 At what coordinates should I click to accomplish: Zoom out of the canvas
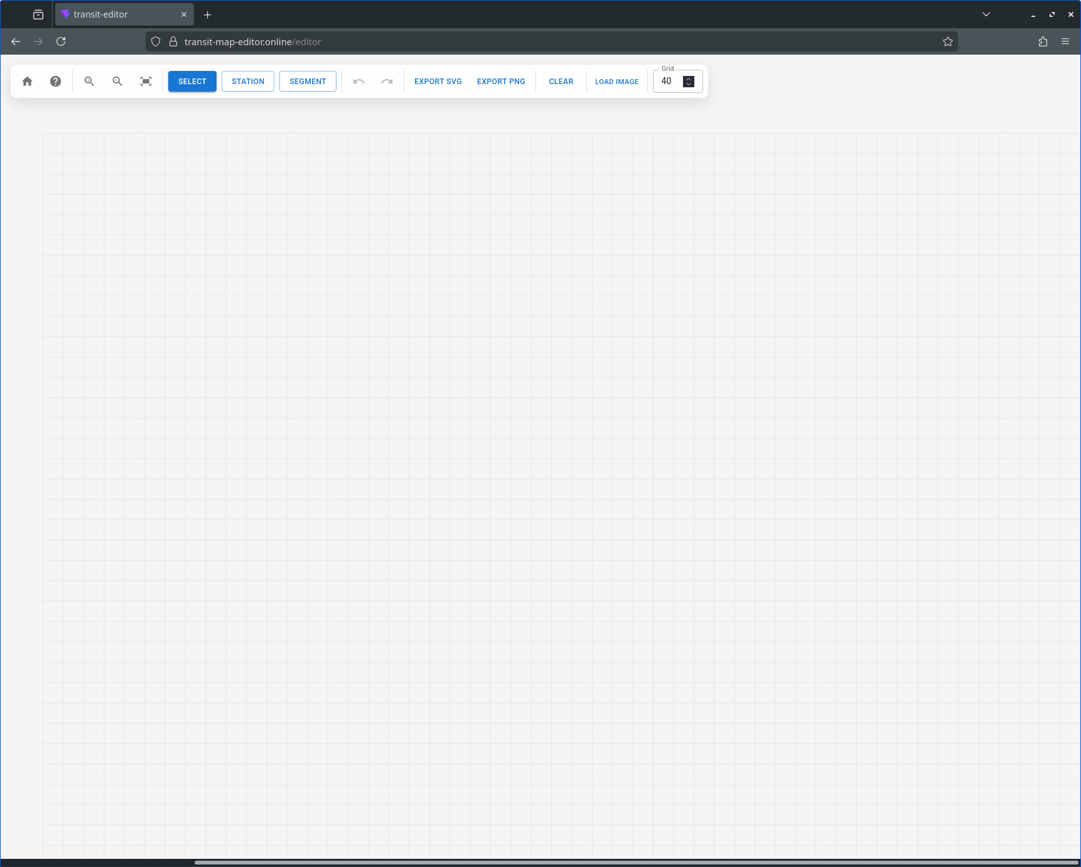coord(117,82)
